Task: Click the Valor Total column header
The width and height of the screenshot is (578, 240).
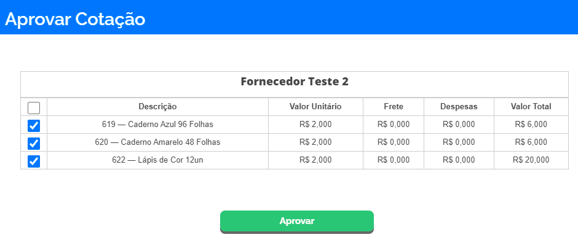Action: pos(531,107)
